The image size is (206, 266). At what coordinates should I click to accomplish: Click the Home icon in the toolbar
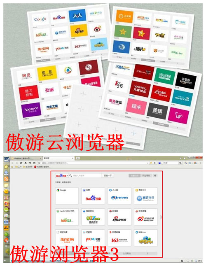(26, 163)
